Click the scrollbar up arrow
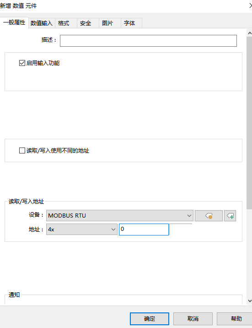The width and height of the screenshot is (252, 328). [250, 33]
